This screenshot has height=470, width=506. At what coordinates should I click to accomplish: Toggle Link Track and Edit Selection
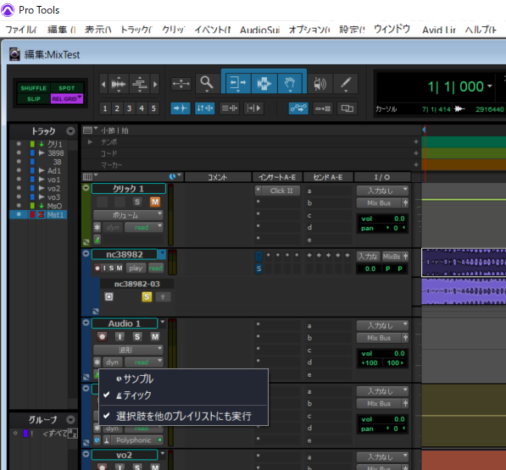point(229,108)
